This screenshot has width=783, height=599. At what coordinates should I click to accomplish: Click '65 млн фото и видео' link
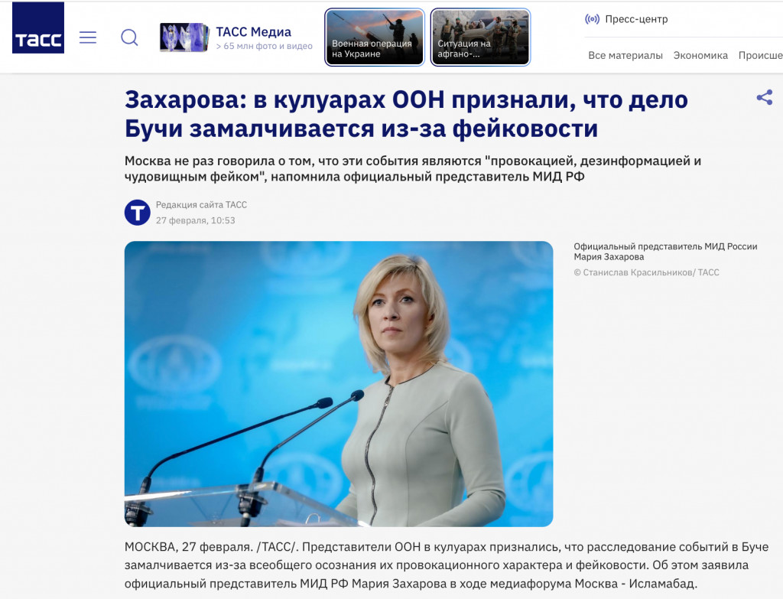(x=265, y=46)
